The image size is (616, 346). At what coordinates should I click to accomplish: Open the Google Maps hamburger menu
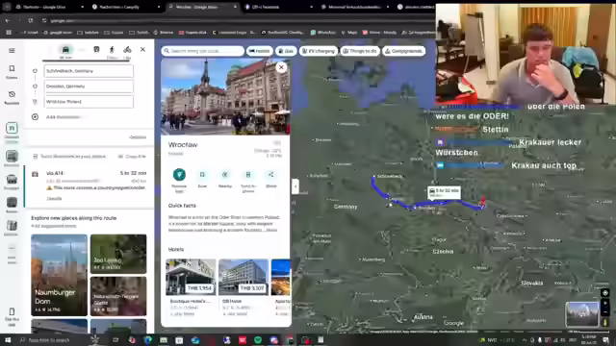point(12,50)
